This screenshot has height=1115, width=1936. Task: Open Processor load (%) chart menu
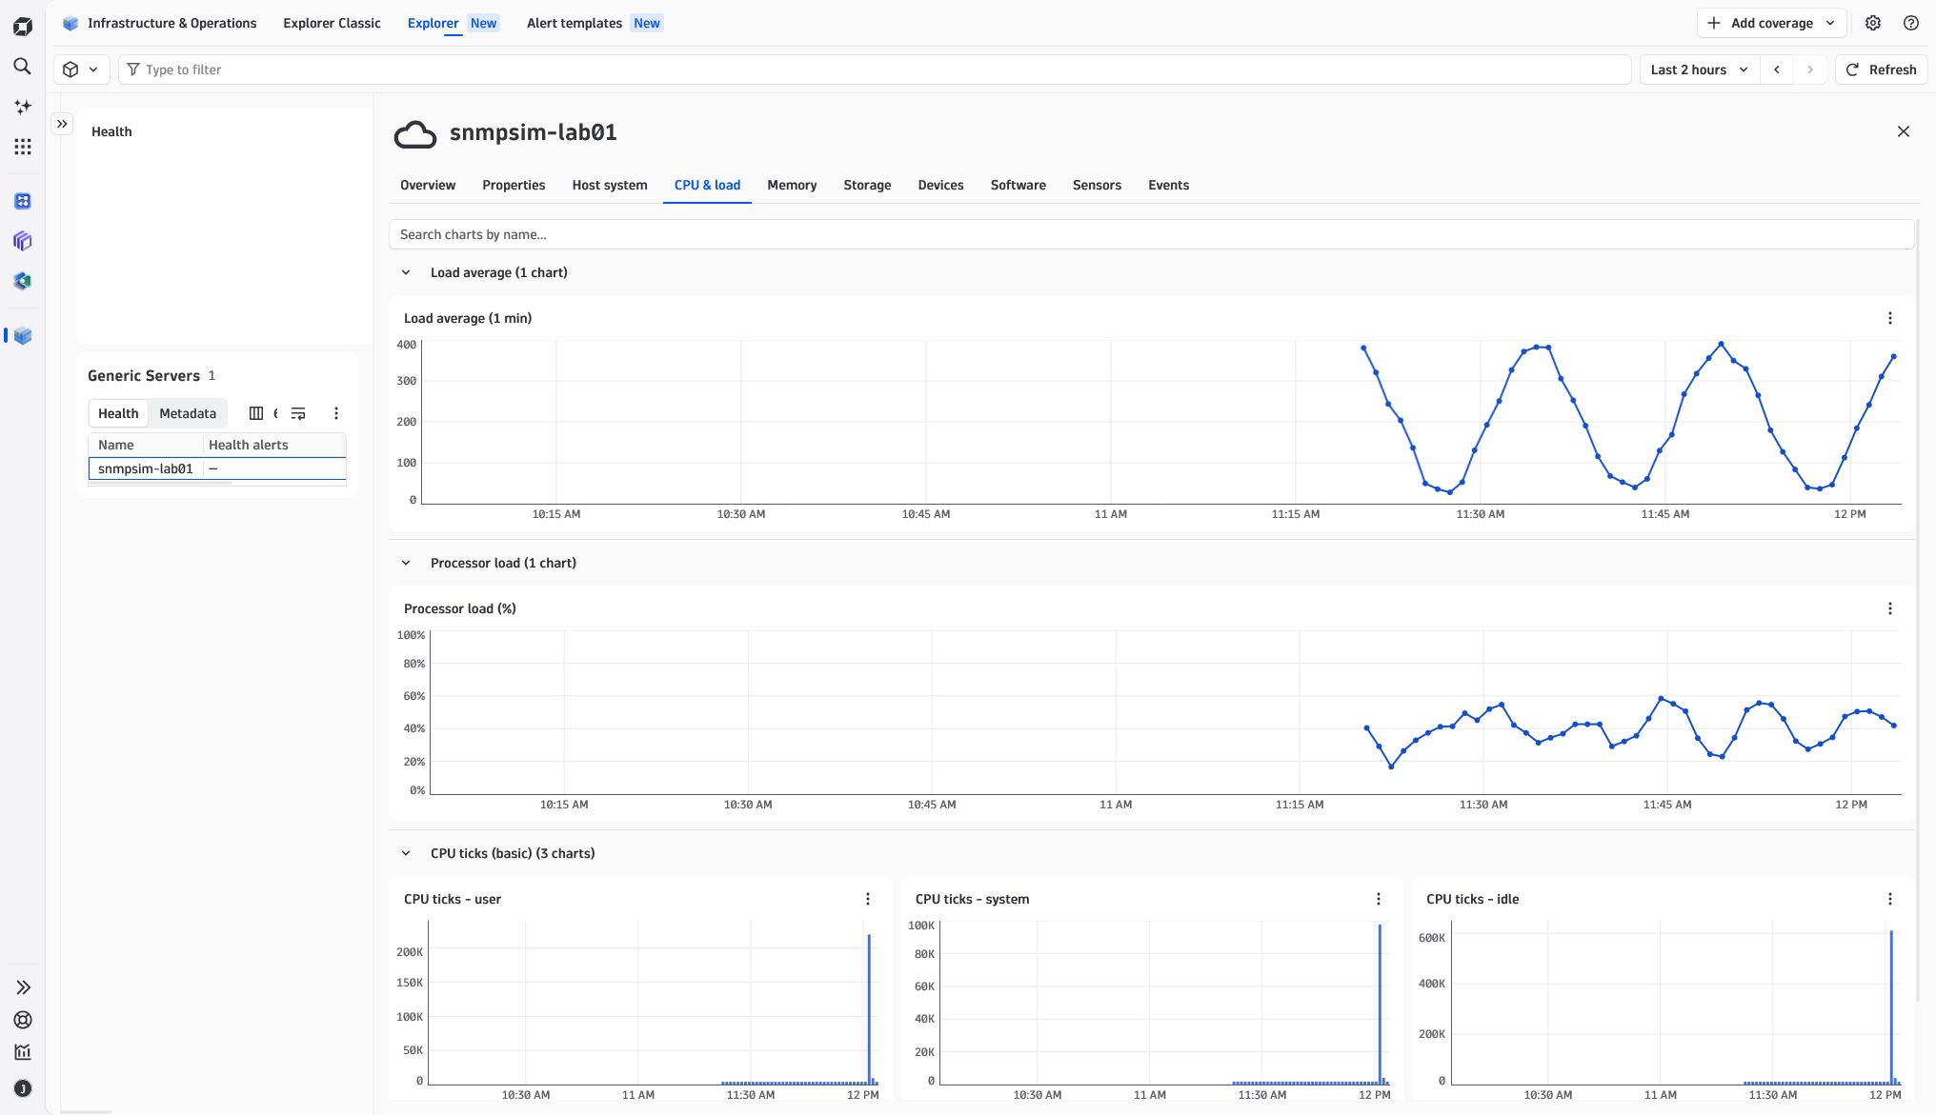1890,608
